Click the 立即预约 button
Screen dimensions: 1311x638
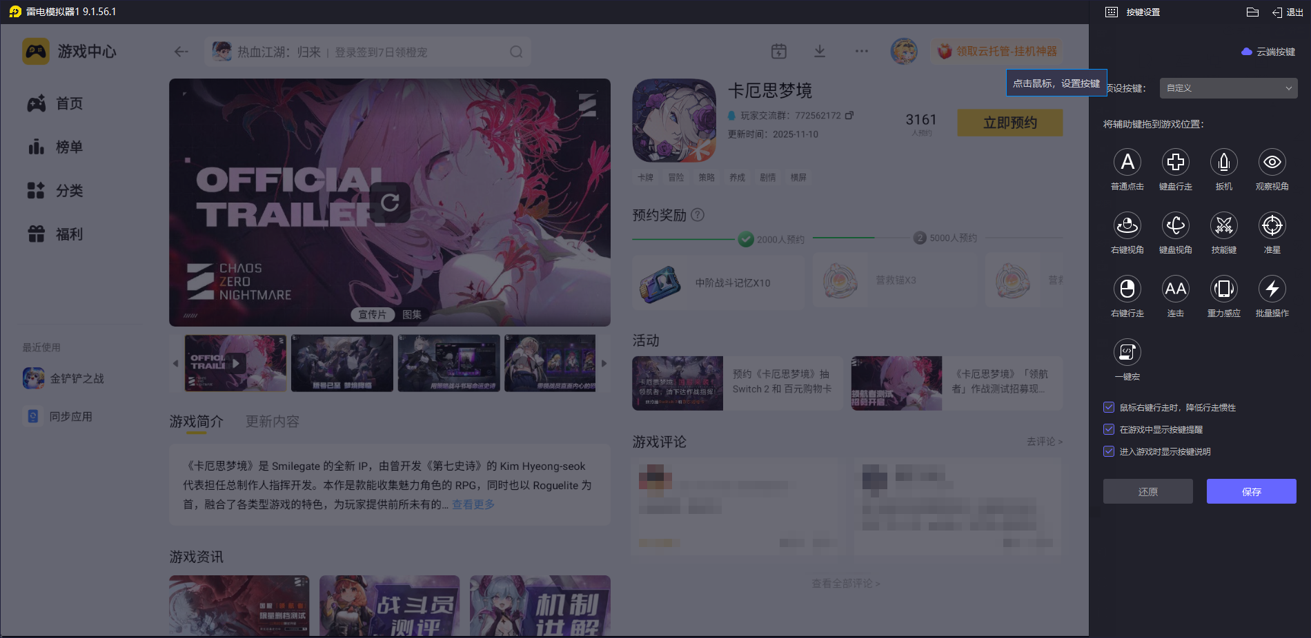(x=1010, y=123)
